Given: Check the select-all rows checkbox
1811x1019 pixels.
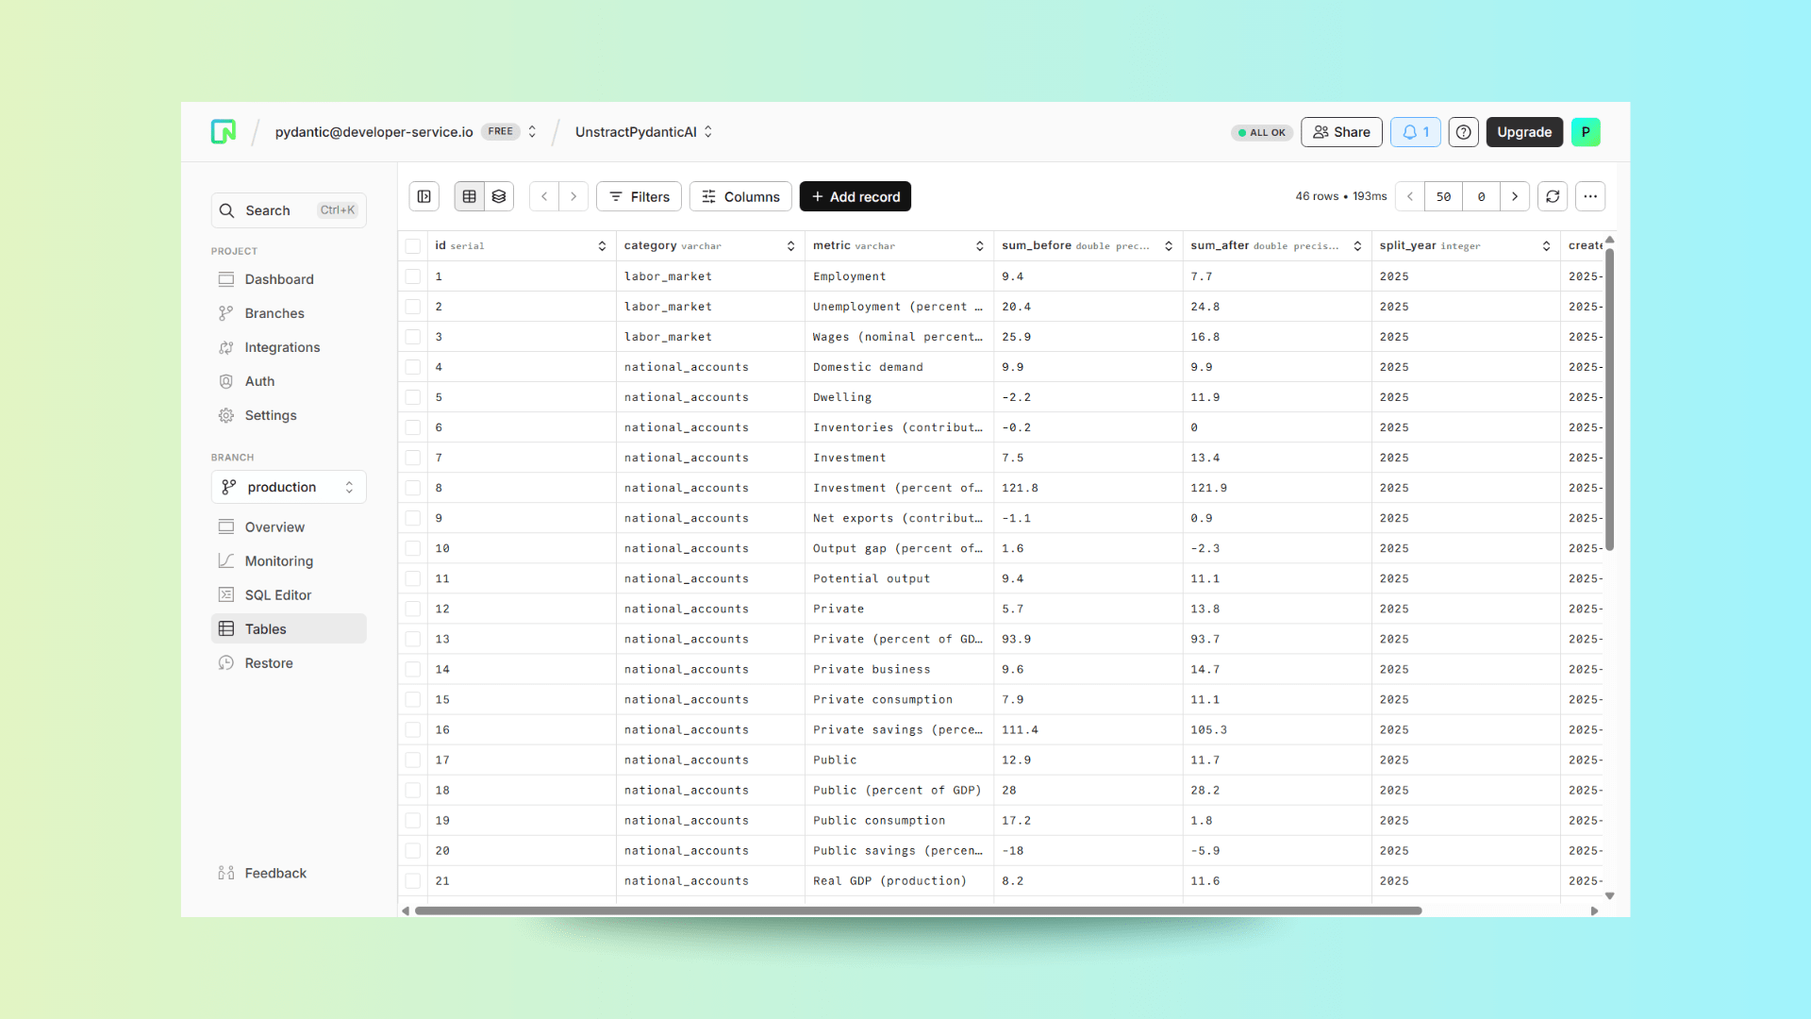Looking at the screenshot, I should [413, 245].
